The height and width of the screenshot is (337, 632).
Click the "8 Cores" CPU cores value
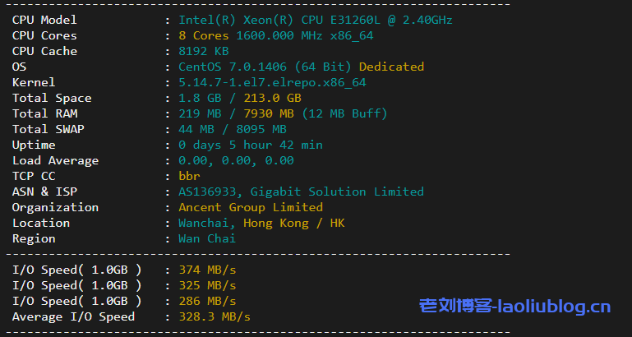(204, 35)
